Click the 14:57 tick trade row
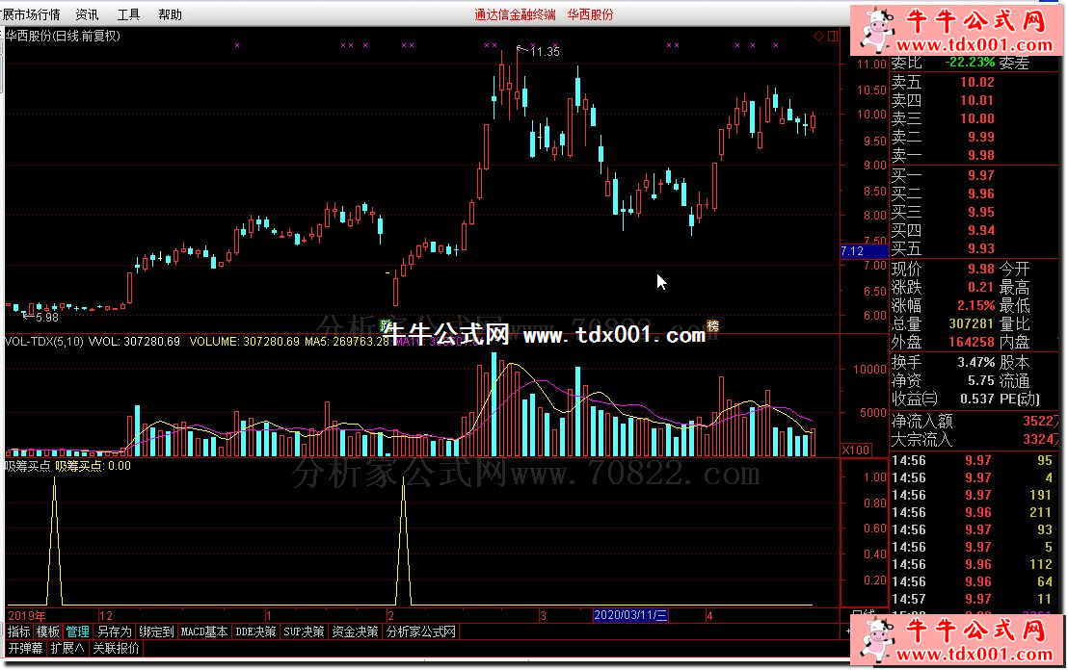1068x670 pixels. pos(975,600)
